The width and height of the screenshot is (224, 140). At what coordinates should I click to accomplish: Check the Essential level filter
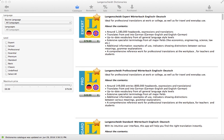(x=6, y=53)
